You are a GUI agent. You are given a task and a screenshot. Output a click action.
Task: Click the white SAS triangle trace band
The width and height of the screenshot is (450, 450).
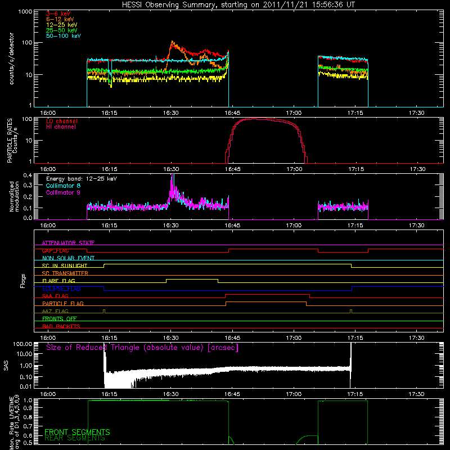click(227, 370)
